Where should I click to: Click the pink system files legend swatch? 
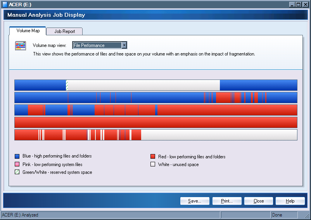pos(17,165)
